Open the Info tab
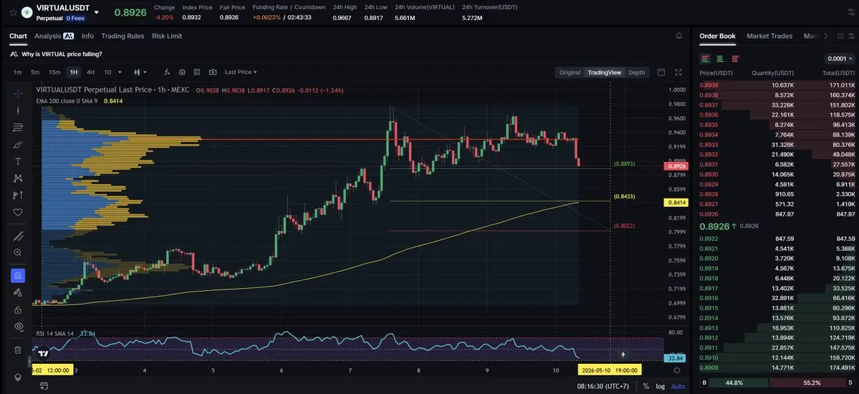The height and width of the screenshot is (394, 859). click(x=87, y=36)
